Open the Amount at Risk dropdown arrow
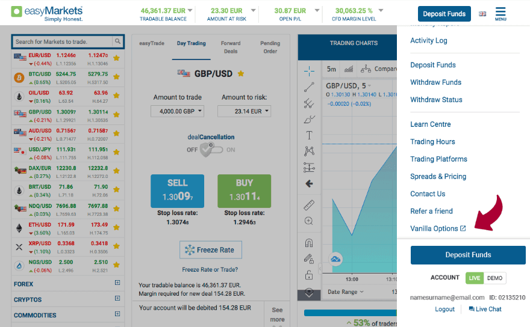This screenshot has height=327, width=530. 253,10
